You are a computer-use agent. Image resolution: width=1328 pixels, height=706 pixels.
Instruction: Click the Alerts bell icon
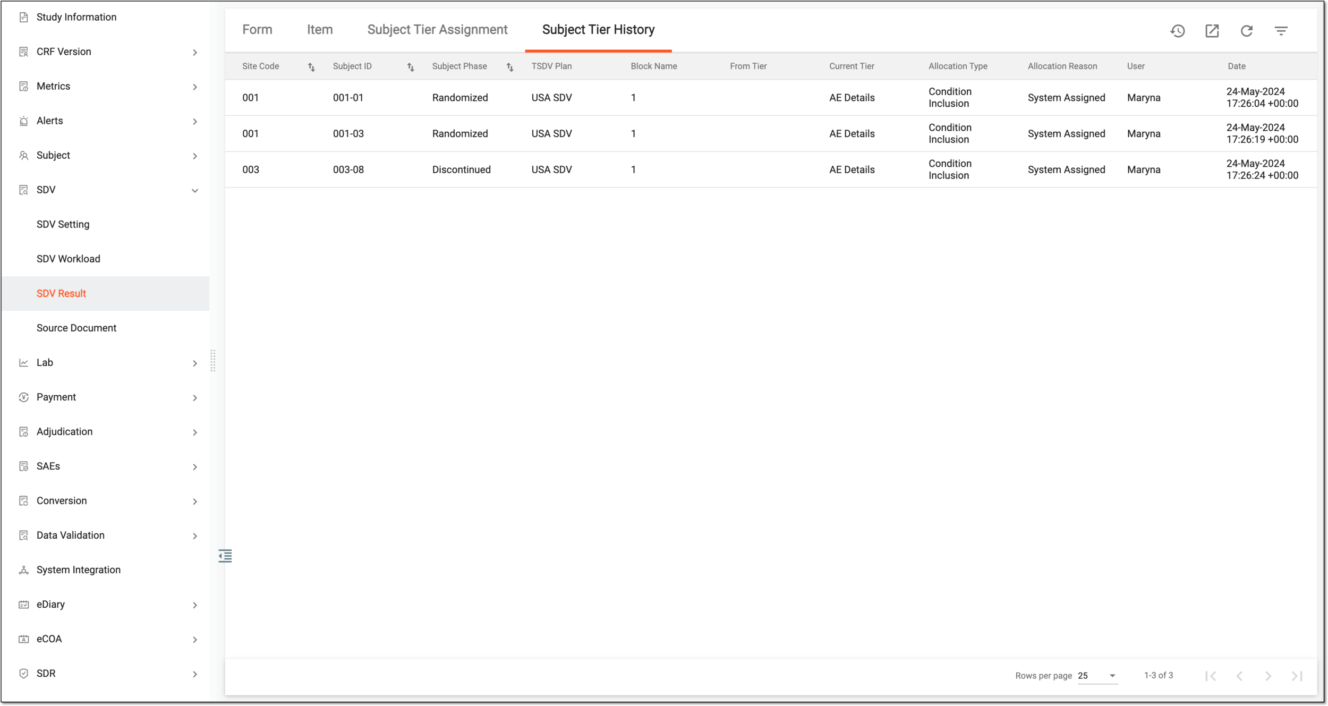(23, 121)
